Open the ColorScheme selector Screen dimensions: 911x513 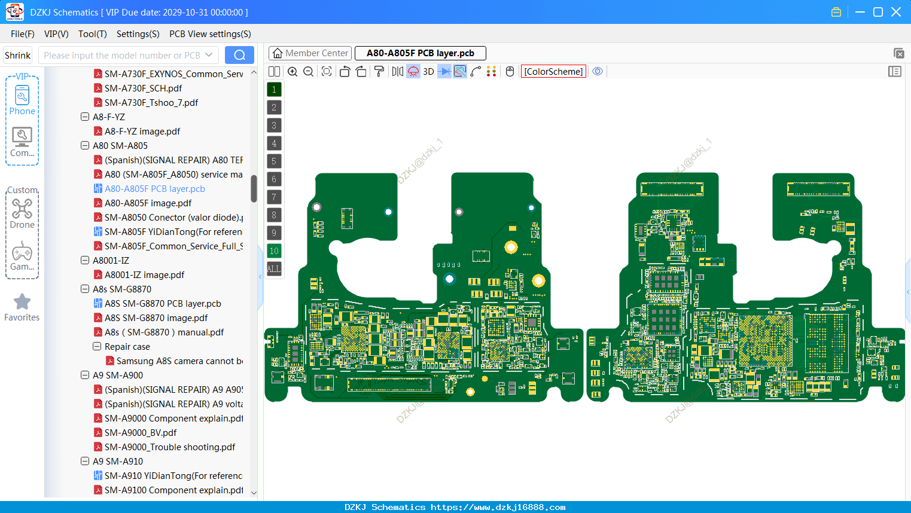point(553,72)
